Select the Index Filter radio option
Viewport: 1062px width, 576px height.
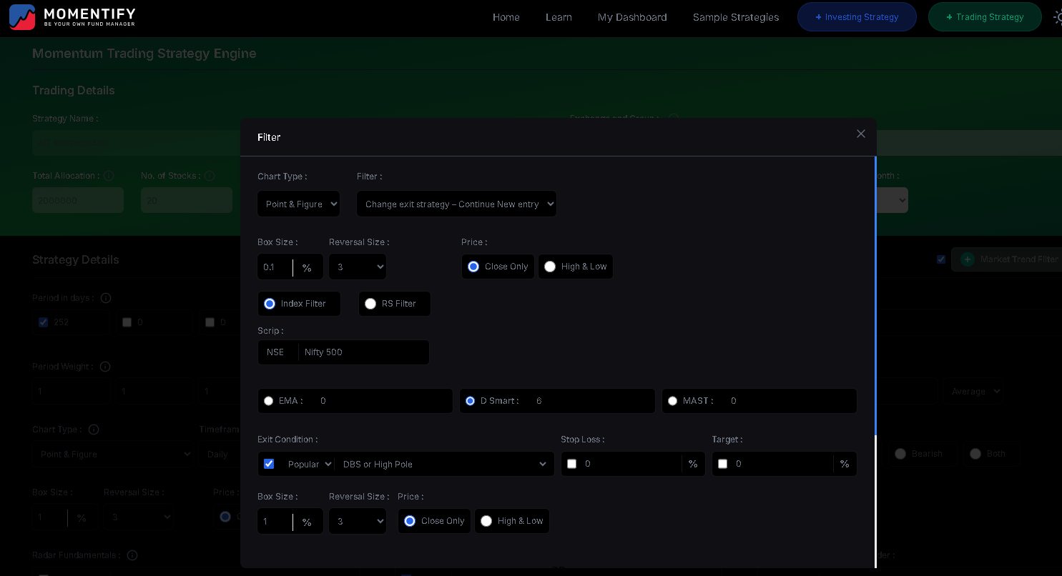[270, 304]
